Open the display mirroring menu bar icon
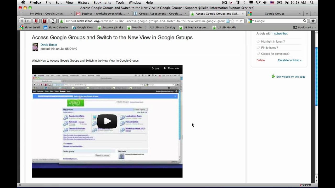The height and width of the screenshot is (188, 335). pos(251,3)
